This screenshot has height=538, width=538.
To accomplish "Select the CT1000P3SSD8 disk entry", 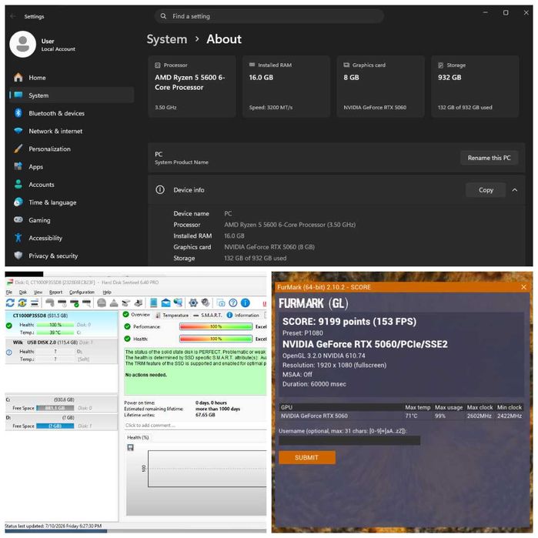I will (x=62, y=324).
